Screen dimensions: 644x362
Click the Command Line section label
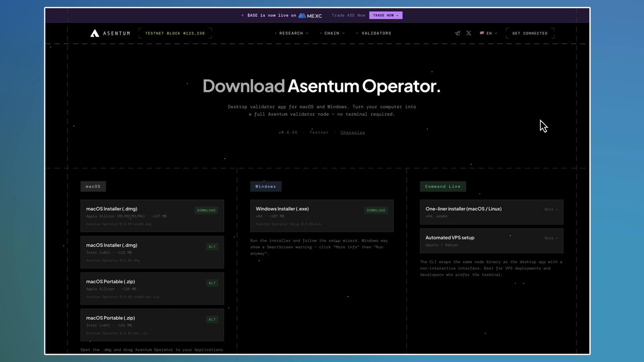[x=443, y=187]
